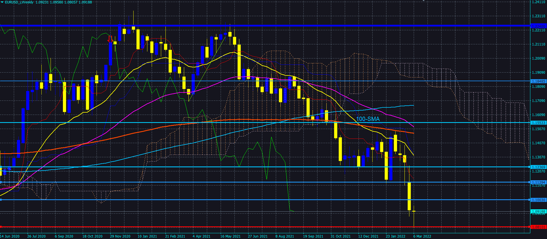Viewport: 547px width, 239px height.
Task: Click the 12 Dec 2021 date label
Action: (368, 237)
